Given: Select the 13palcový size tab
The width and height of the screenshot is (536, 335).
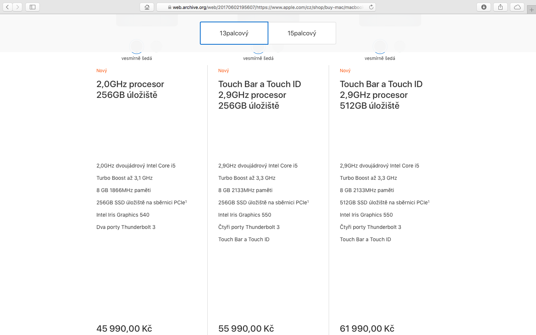Looking at the screenshot, I should click(234, 33).
